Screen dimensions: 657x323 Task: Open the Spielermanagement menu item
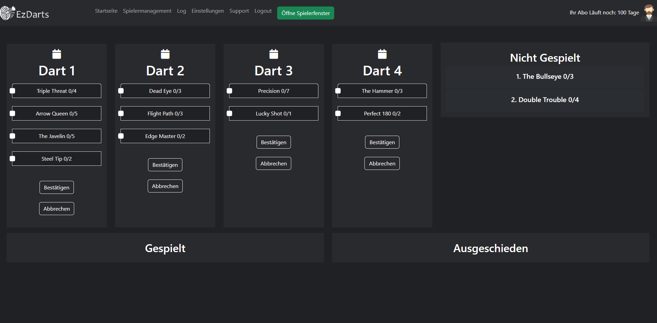[147, 11]
